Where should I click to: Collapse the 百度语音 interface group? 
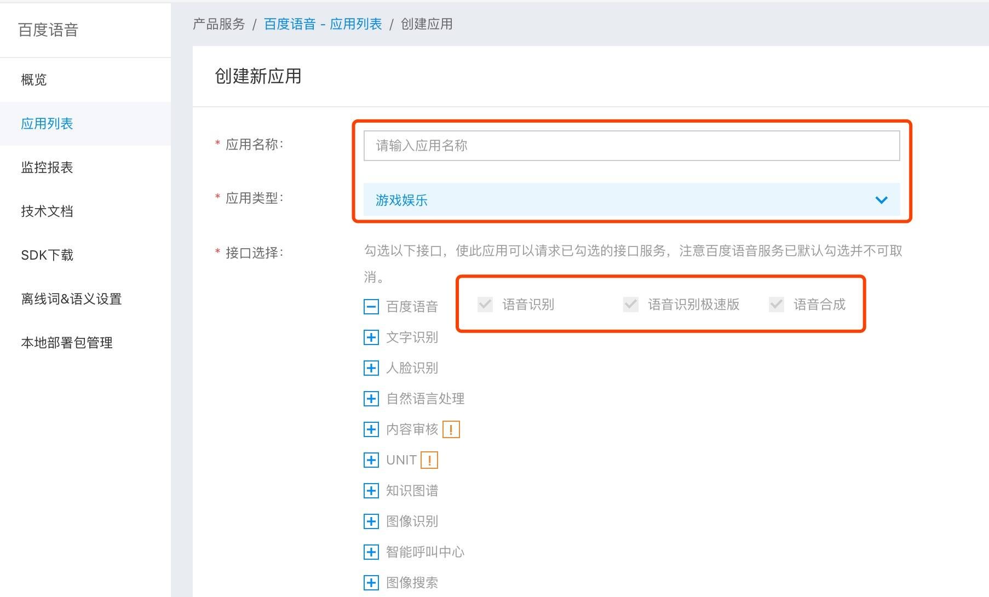[x=371, y=306]
